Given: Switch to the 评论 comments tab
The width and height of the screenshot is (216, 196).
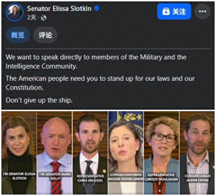Looking at the screenshot, I should tap(45, 35).
